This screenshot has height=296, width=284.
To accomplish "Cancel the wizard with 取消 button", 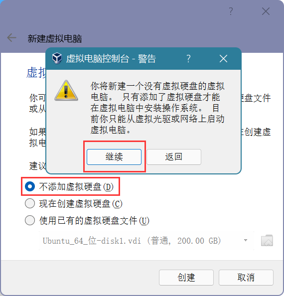I will (x=246, y=277).
